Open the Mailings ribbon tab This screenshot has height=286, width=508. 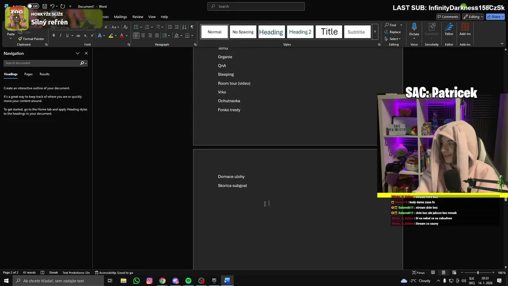(120, 17)
